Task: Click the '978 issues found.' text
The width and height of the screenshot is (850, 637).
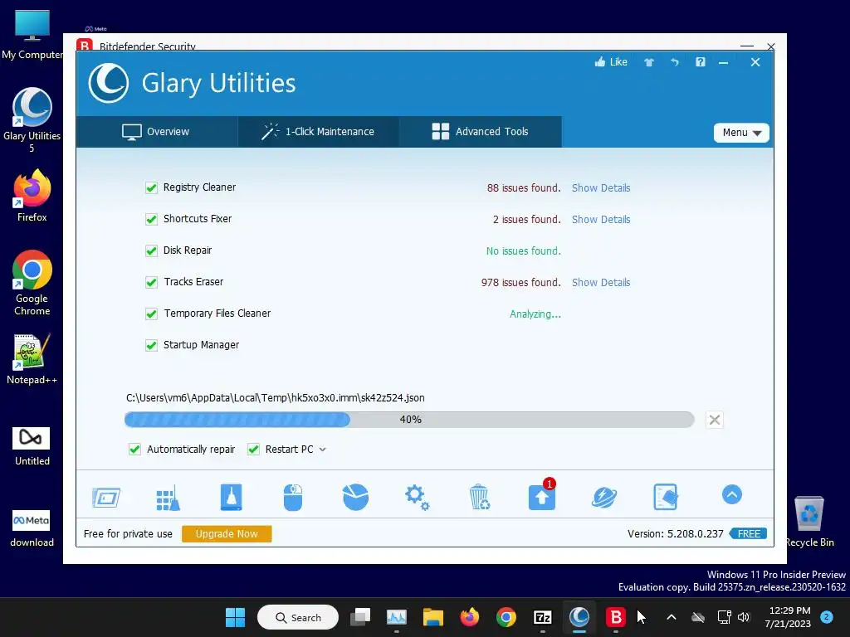Action: click(x=521, y=282)
